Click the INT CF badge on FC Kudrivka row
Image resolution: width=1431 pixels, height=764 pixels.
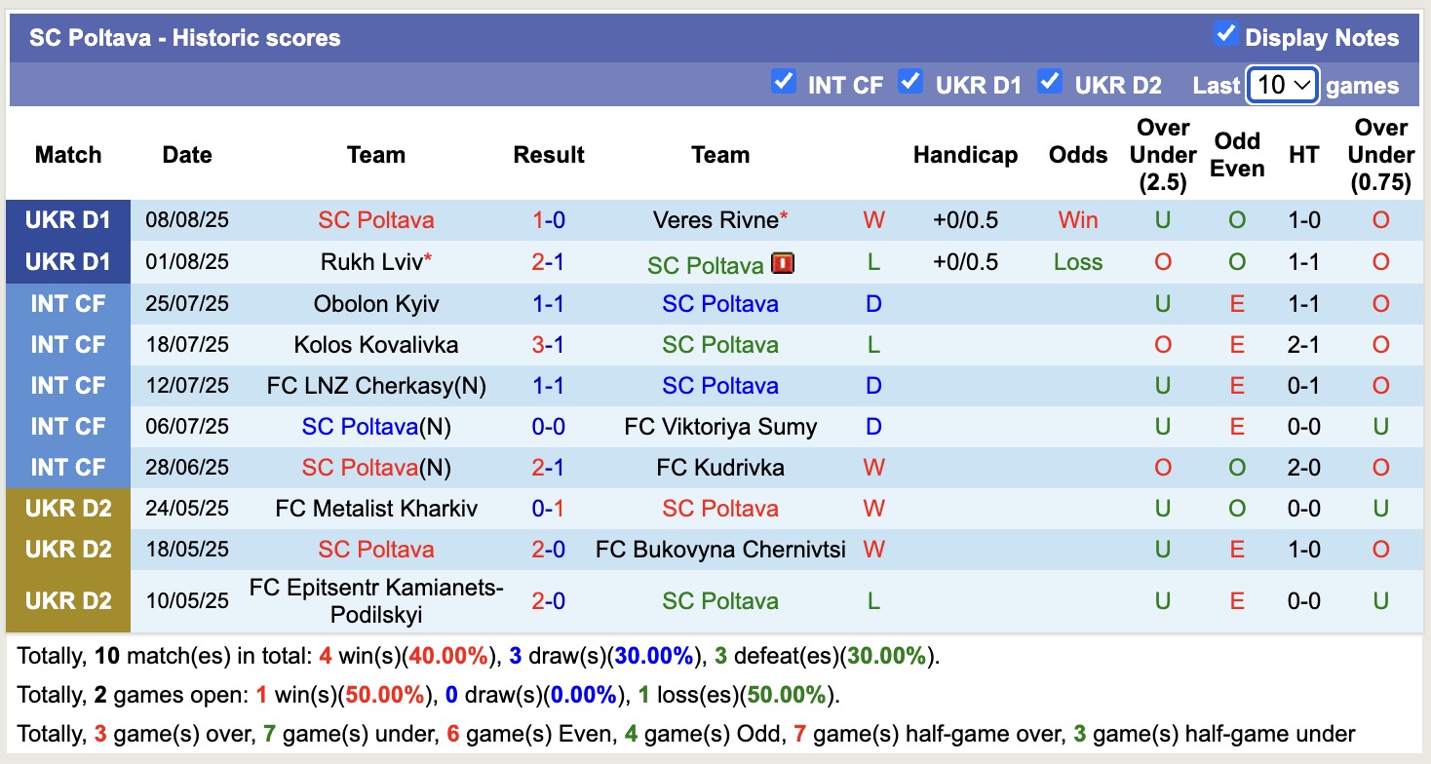(66, 467)
